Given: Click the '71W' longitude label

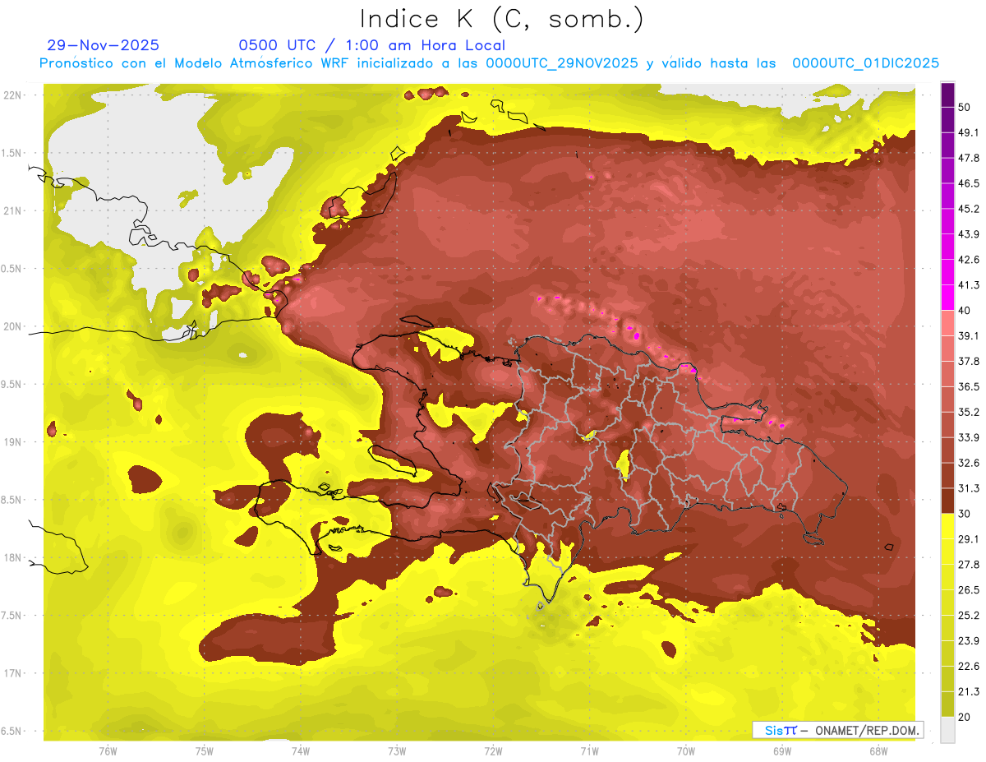Looking at the screenshot, I should pyautogui.click(x=589, y=750).
